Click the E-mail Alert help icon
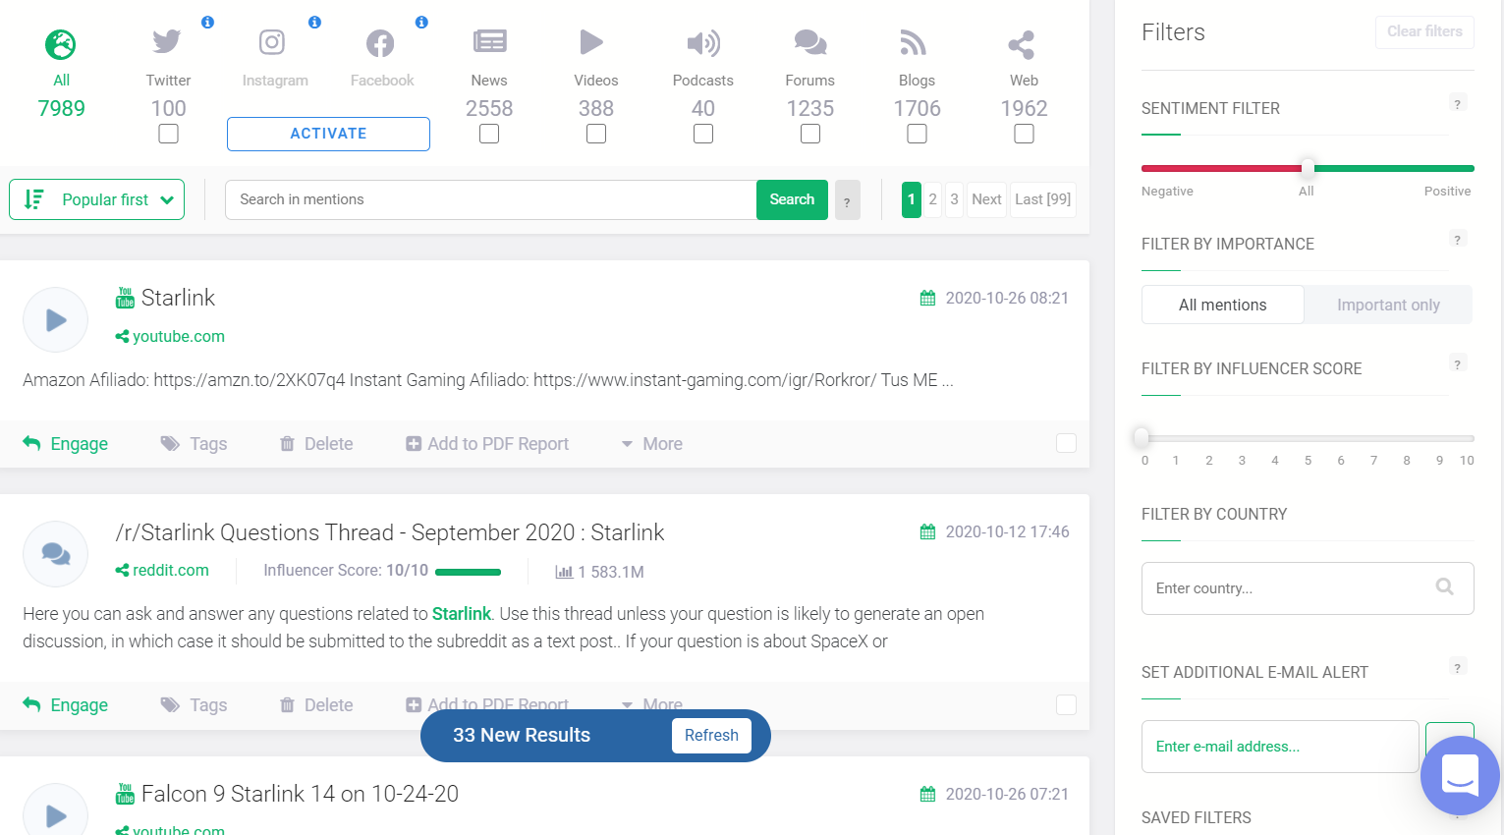 [1458, 668]
